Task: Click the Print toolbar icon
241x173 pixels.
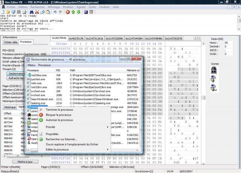Action: tap(24, 12)
